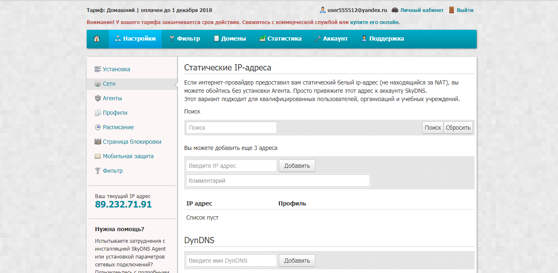Click into the Комментарий text field
Screen dimensions: 558x273
tap(278, 181)
